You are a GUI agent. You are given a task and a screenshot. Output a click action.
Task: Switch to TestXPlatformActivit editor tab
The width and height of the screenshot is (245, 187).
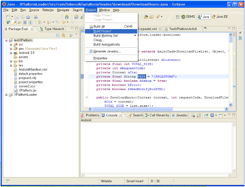pos(183,29)
